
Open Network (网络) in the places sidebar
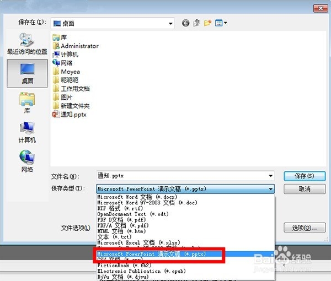[27, 161]
